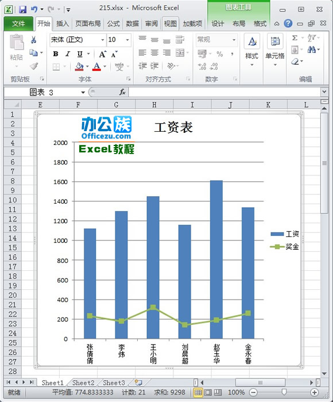This screenshot has width=333, height=402.
Task: Open the number format dropdown
Action: [234, 40]
